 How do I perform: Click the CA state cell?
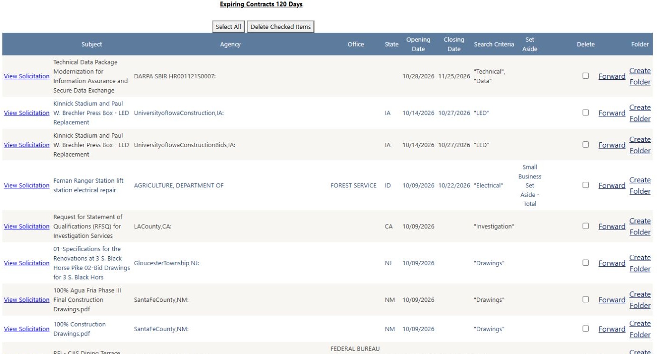pos(389,226)
